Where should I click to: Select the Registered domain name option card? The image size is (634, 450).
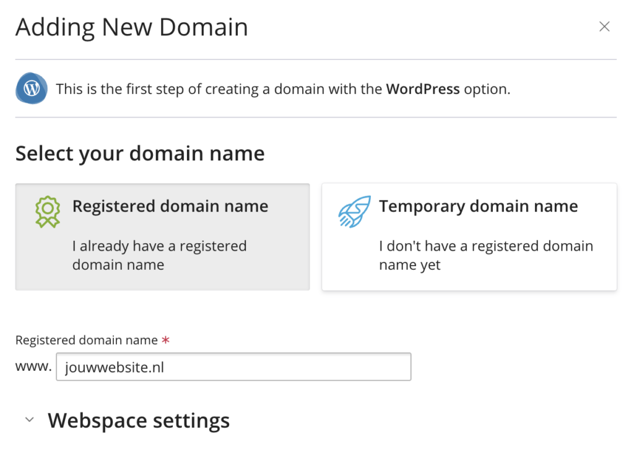point(162,236)
